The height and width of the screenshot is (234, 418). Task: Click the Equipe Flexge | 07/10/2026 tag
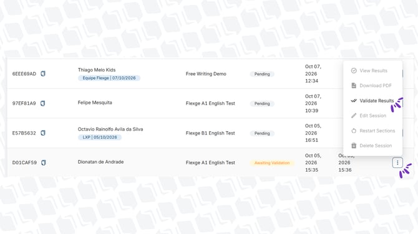coord(109,78)
